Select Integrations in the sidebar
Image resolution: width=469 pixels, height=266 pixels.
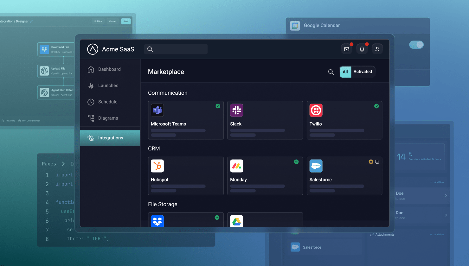coord(110,138)
